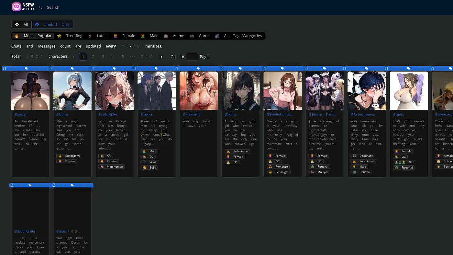Open the @Fartmanequuer character thumbnail
Image resolution: width=453 pixels, height=255 pixels.
pyautogui.click(x=367, y=91)
